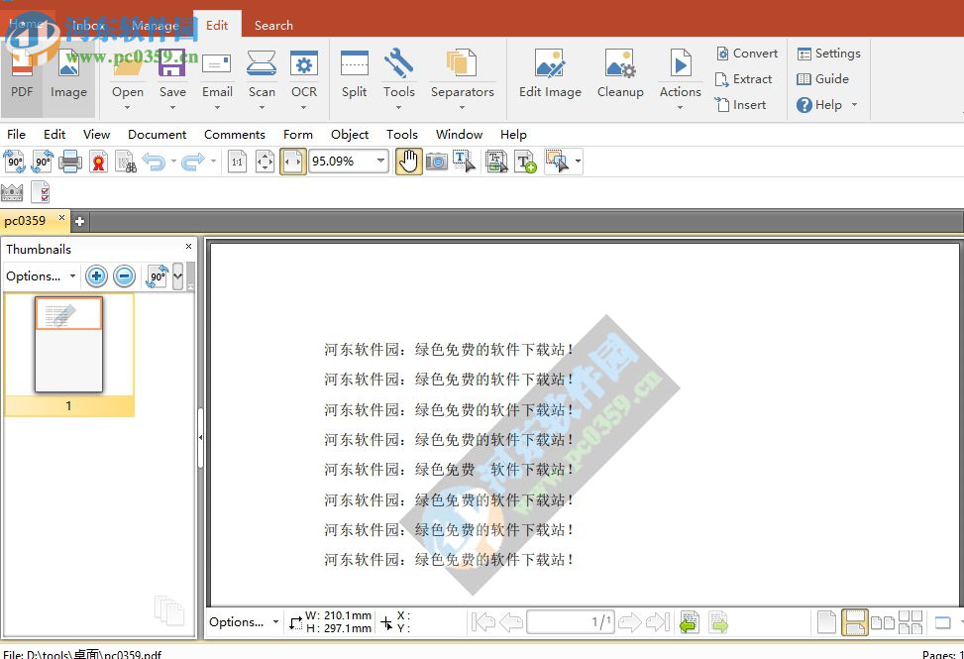Open the Document menu
Viewport: 964px width, 659px height.
click(x=159, y=134)
